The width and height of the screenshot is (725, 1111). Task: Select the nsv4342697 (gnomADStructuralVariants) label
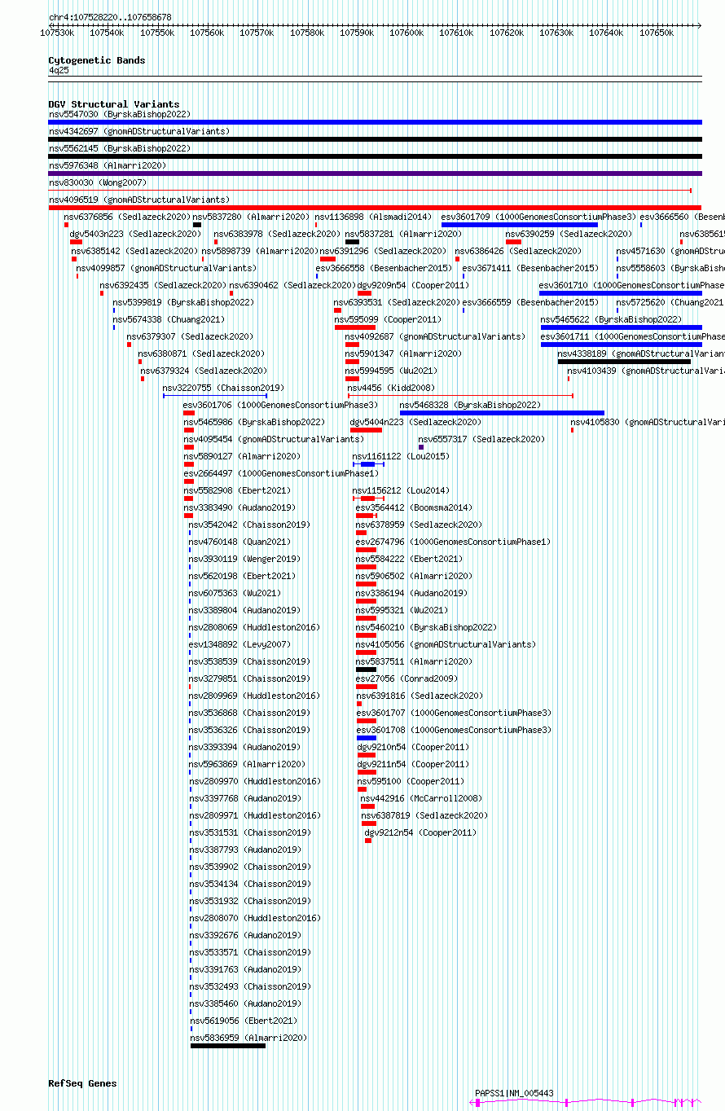(138, 131)
